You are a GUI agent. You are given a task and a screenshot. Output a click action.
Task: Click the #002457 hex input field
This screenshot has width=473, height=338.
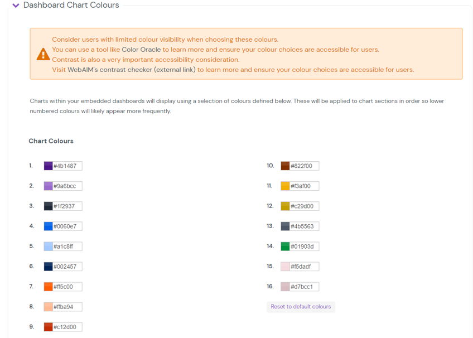coord(67,267)
